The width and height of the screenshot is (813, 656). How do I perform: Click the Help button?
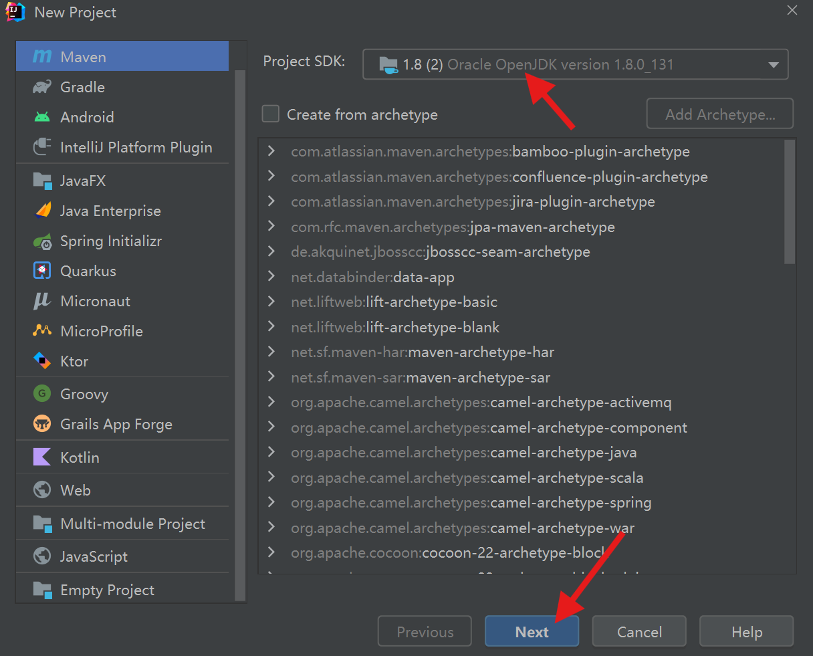746,632
